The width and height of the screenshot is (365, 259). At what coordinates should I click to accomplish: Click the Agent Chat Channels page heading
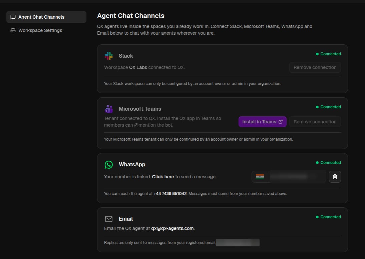130,16
